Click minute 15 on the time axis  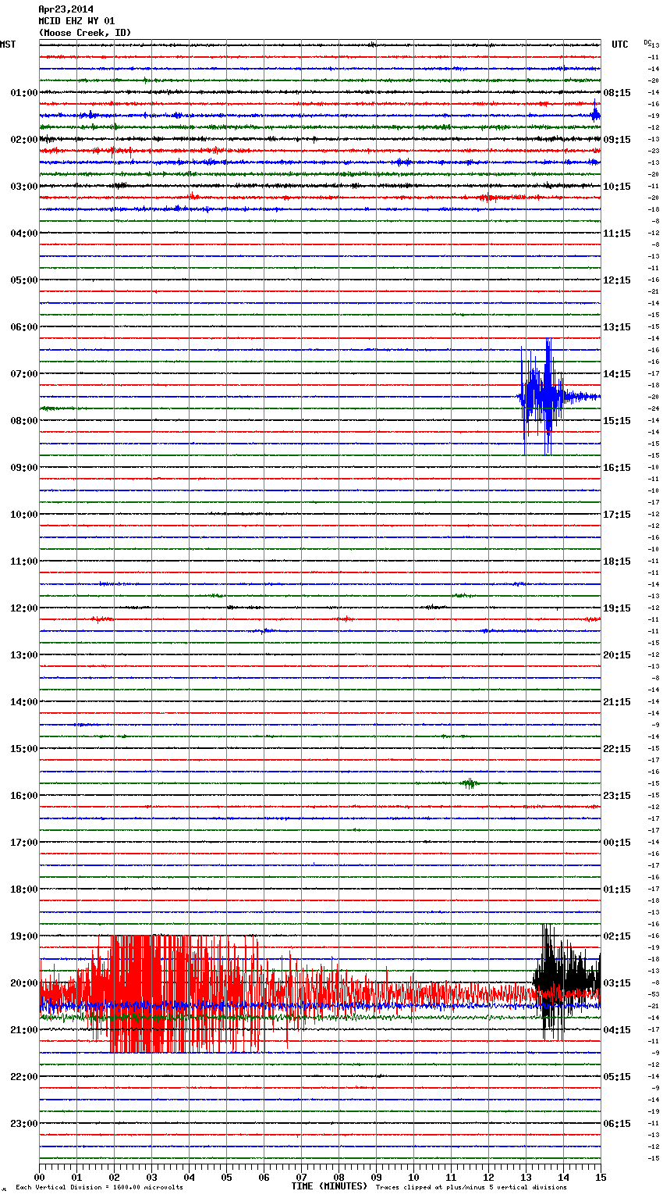point(601,1176)
